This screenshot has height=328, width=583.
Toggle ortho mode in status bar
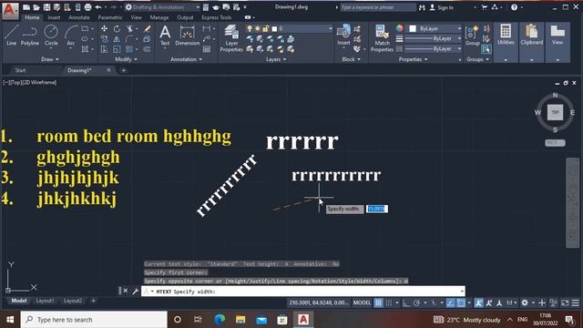tap(406, 302)
